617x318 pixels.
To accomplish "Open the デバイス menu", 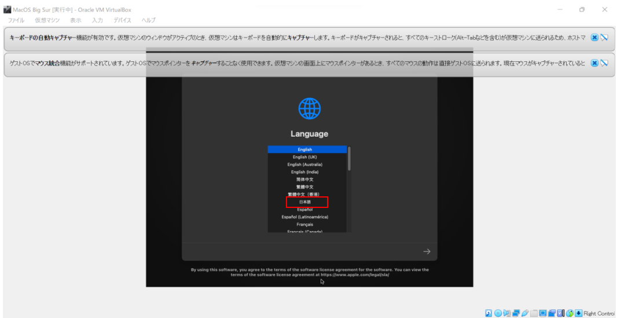I will pyautogui.click(x=122, y=20).
